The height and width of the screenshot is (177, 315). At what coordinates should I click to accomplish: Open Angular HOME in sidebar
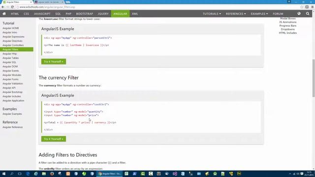point(11,28)
